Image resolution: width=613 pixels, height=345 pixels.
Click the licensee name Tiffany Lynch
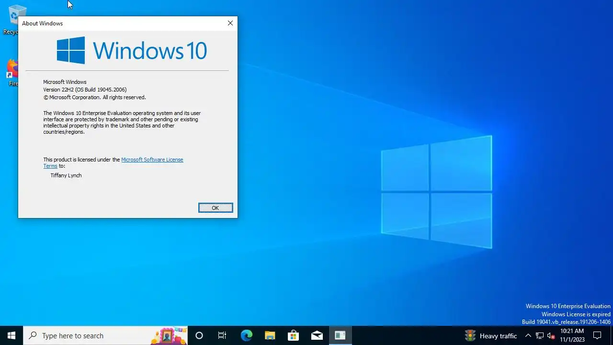pyautogui.click(x=66, y=175)
